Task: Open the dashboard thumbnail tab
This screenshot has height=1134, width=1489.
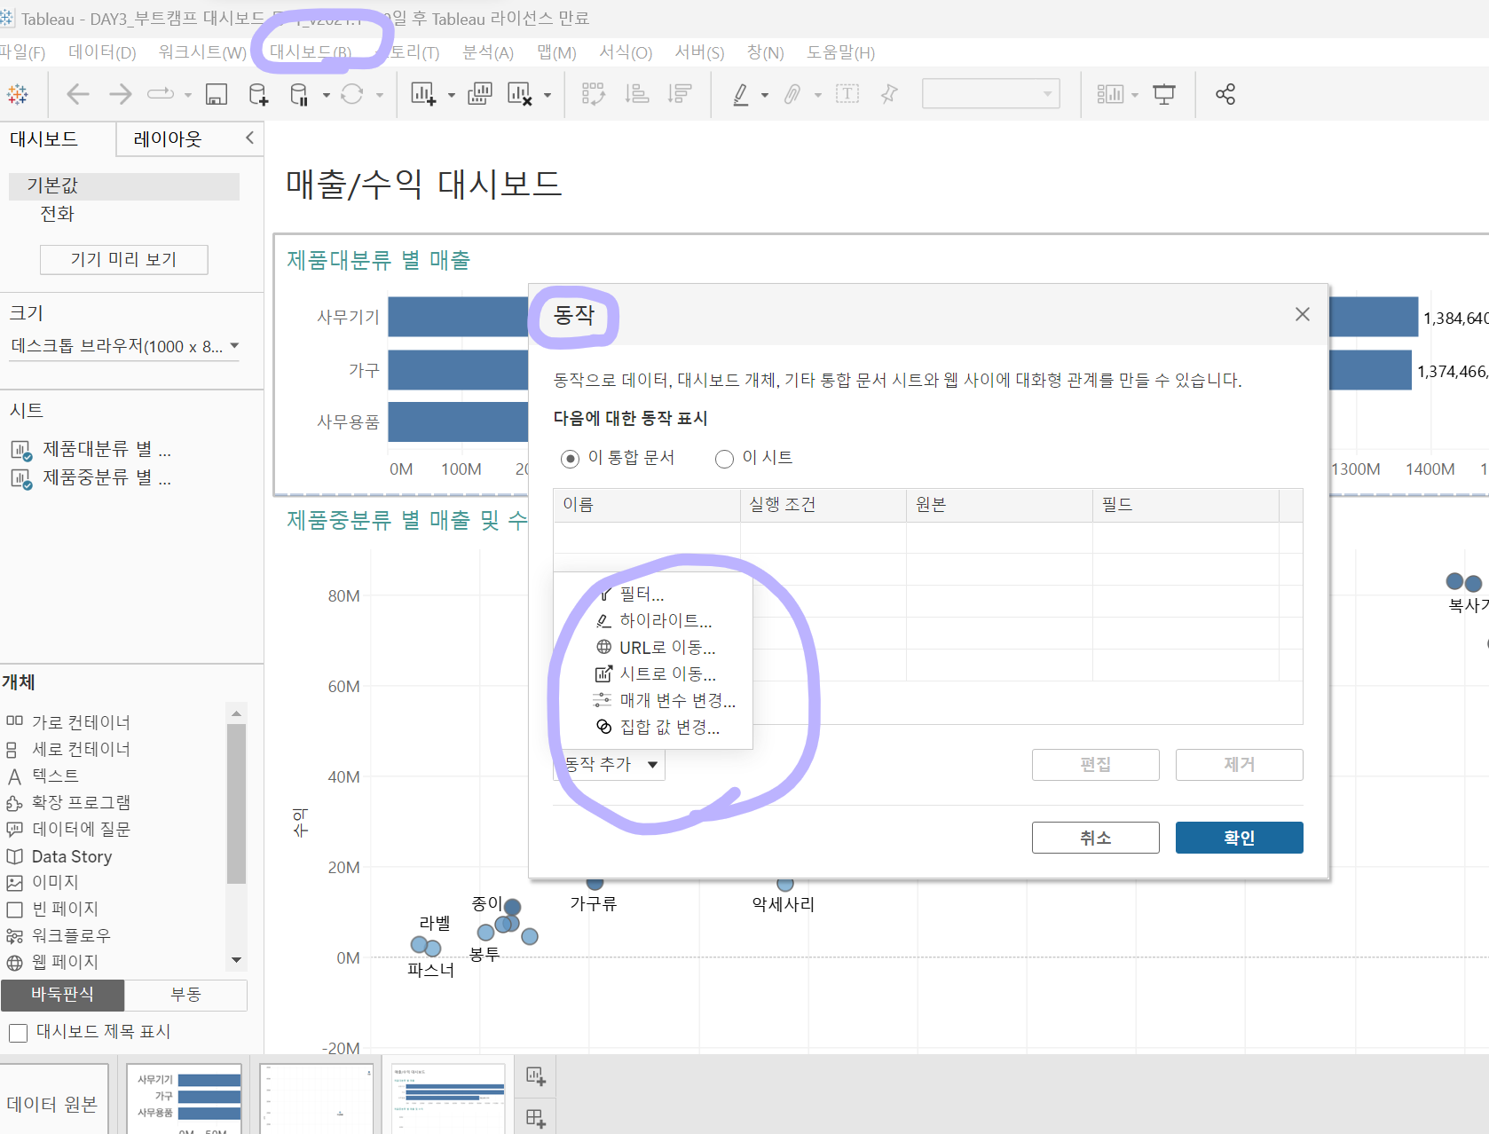Action: (x=448, y=1099)
